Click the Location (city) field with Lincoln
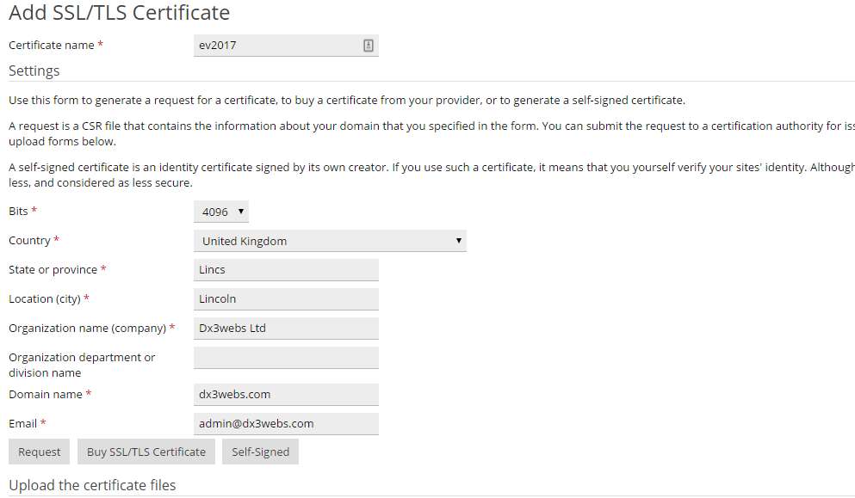The width and height of the screenshot is (855, 498). click(286, 299)
